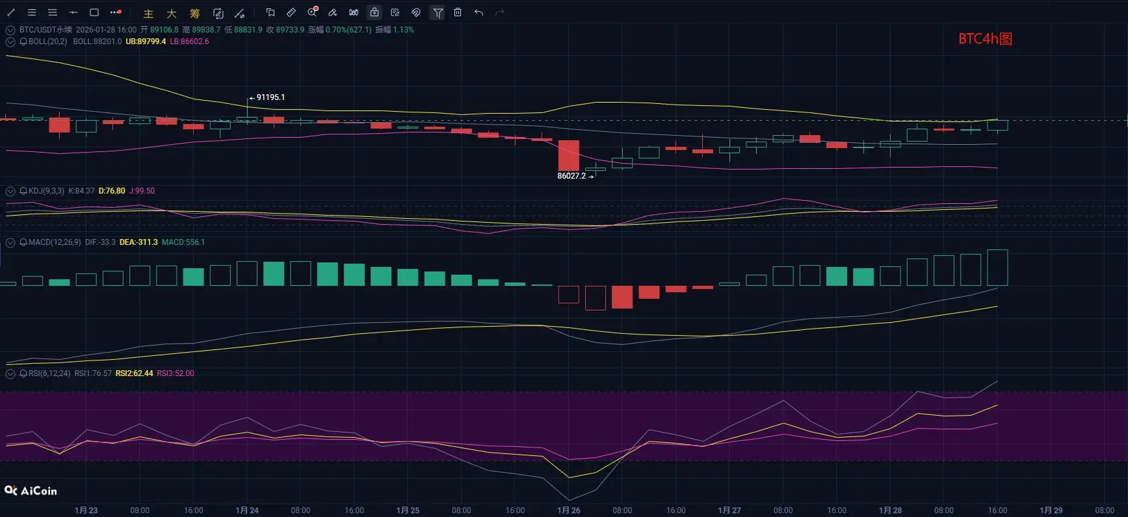Toggle the filter funnel icon
Screen dimensions: 1128x517
438,12
